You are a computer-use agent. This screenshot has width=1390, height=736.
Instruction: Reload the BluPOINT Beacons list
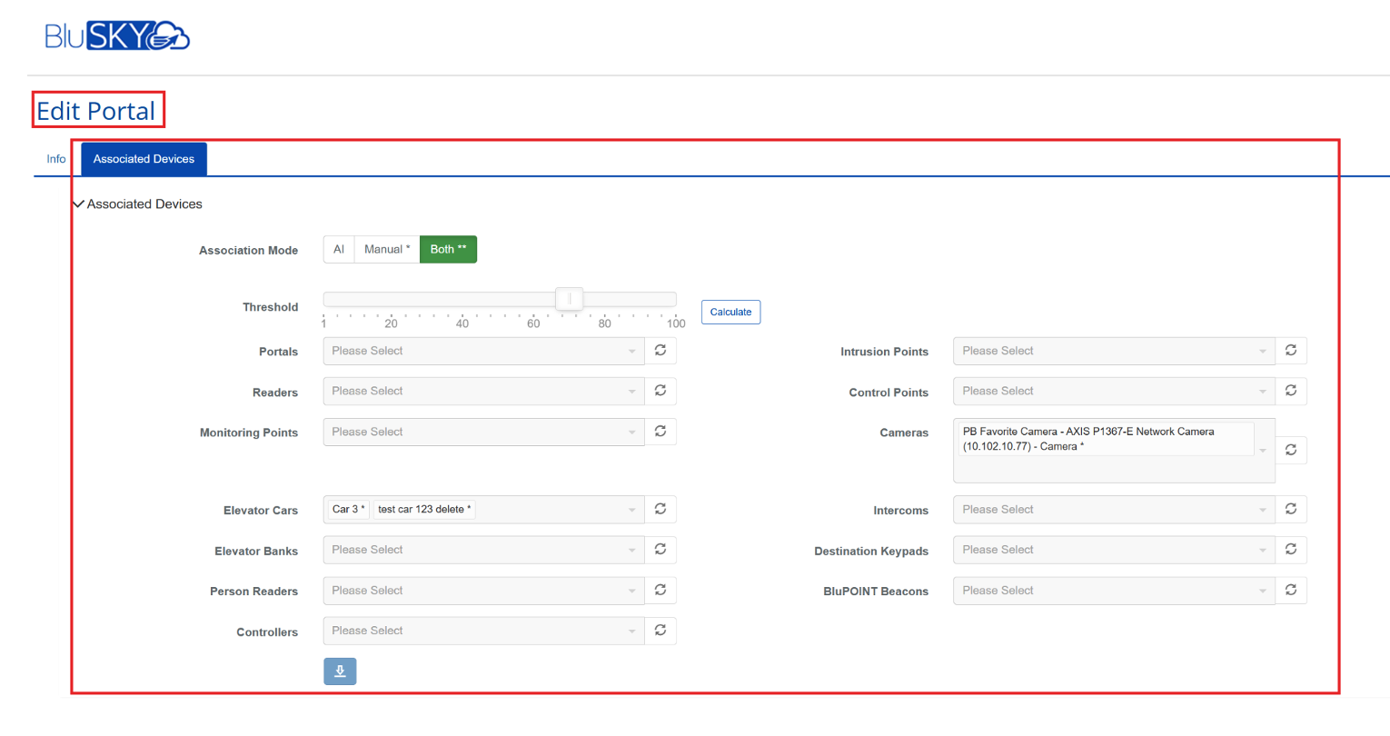[1291, 590]
